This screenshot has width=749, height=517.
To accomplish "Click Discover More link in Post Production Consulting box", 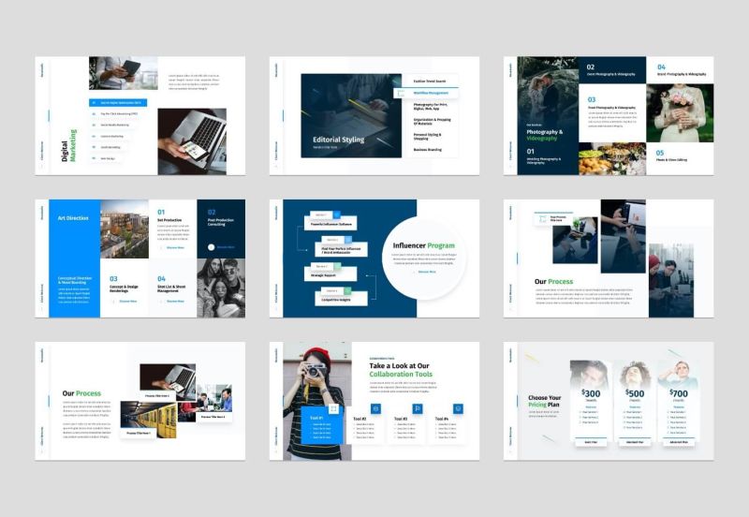I will [x=226, y=247].
